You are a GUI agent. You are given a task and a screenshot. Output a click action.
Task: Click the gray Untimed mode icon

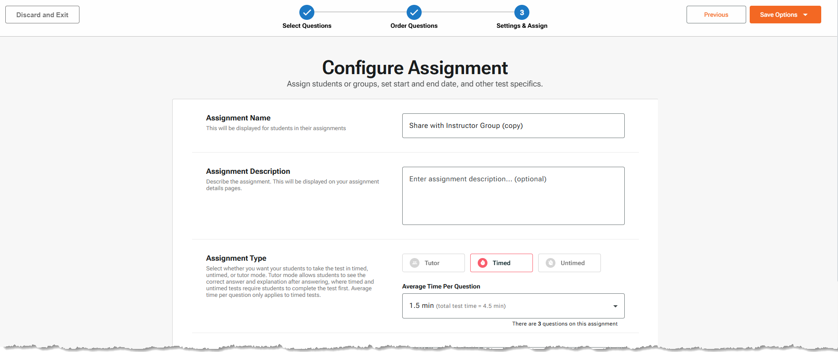[x=551, y=263]
